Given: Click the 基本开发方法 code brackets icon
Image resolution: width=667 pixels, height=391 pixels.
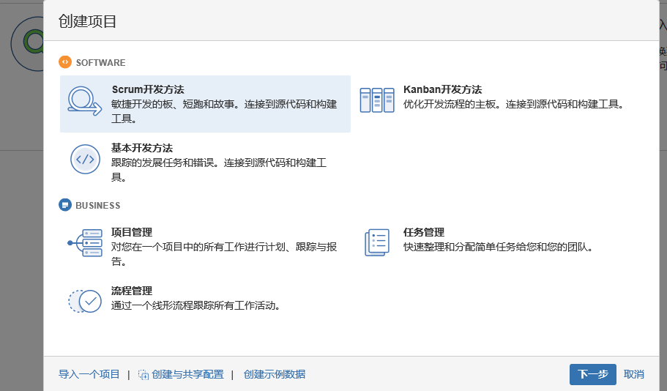Looking at the screenshot, I should click(85, 159).
